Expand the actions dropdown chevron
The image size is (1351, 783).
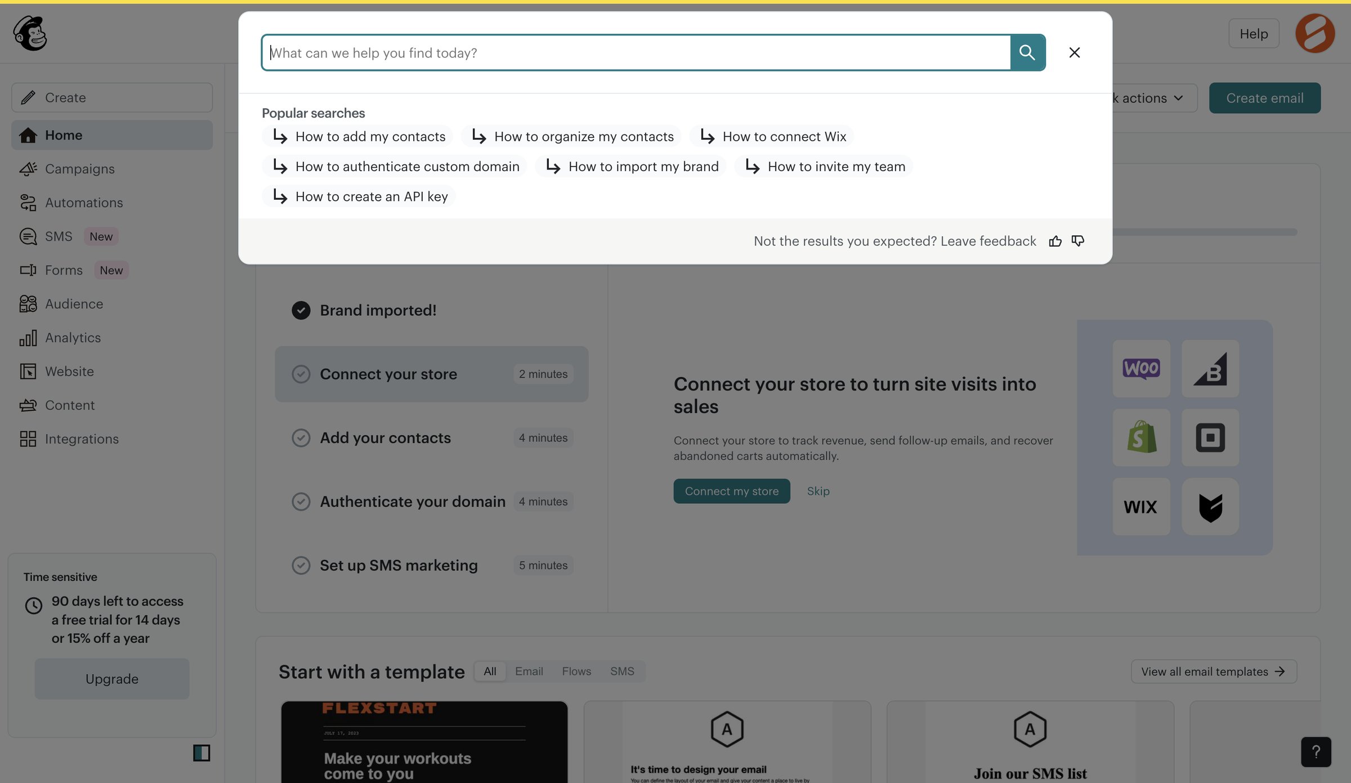1178,98
